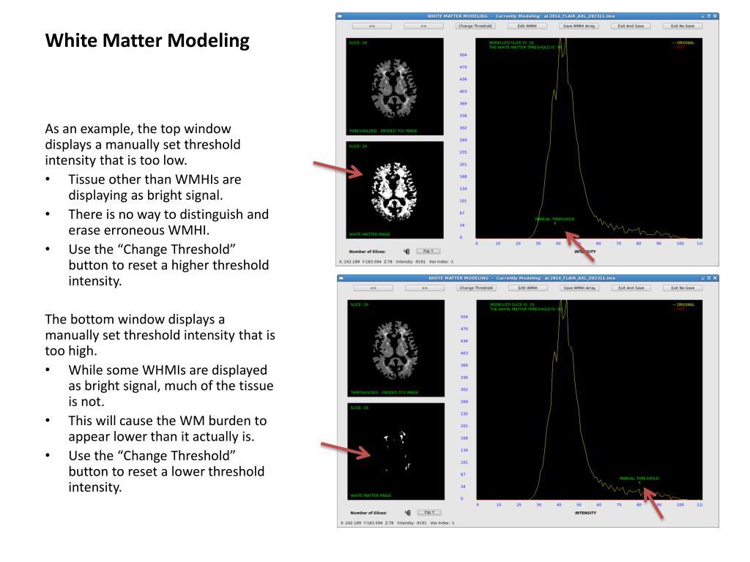Viewport: 750px width, 562px height.
Task: Click Exit No Save in bottom window
Action: tap(683, 288)
